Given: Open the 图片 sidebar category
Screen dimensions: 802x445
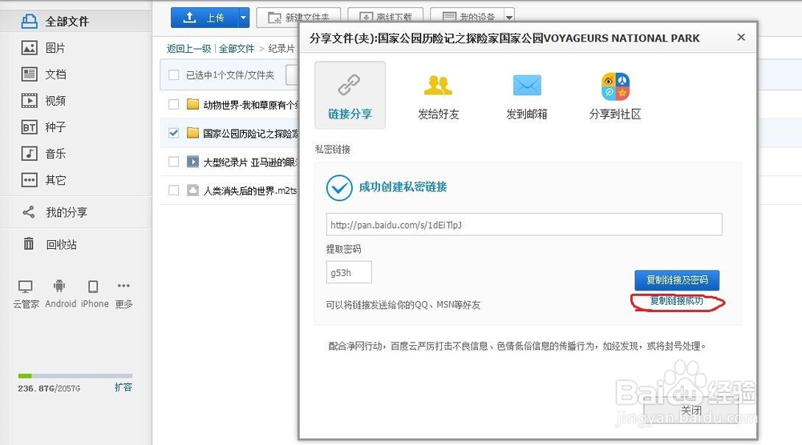Looking at the screenshot, I should (55, 48).
